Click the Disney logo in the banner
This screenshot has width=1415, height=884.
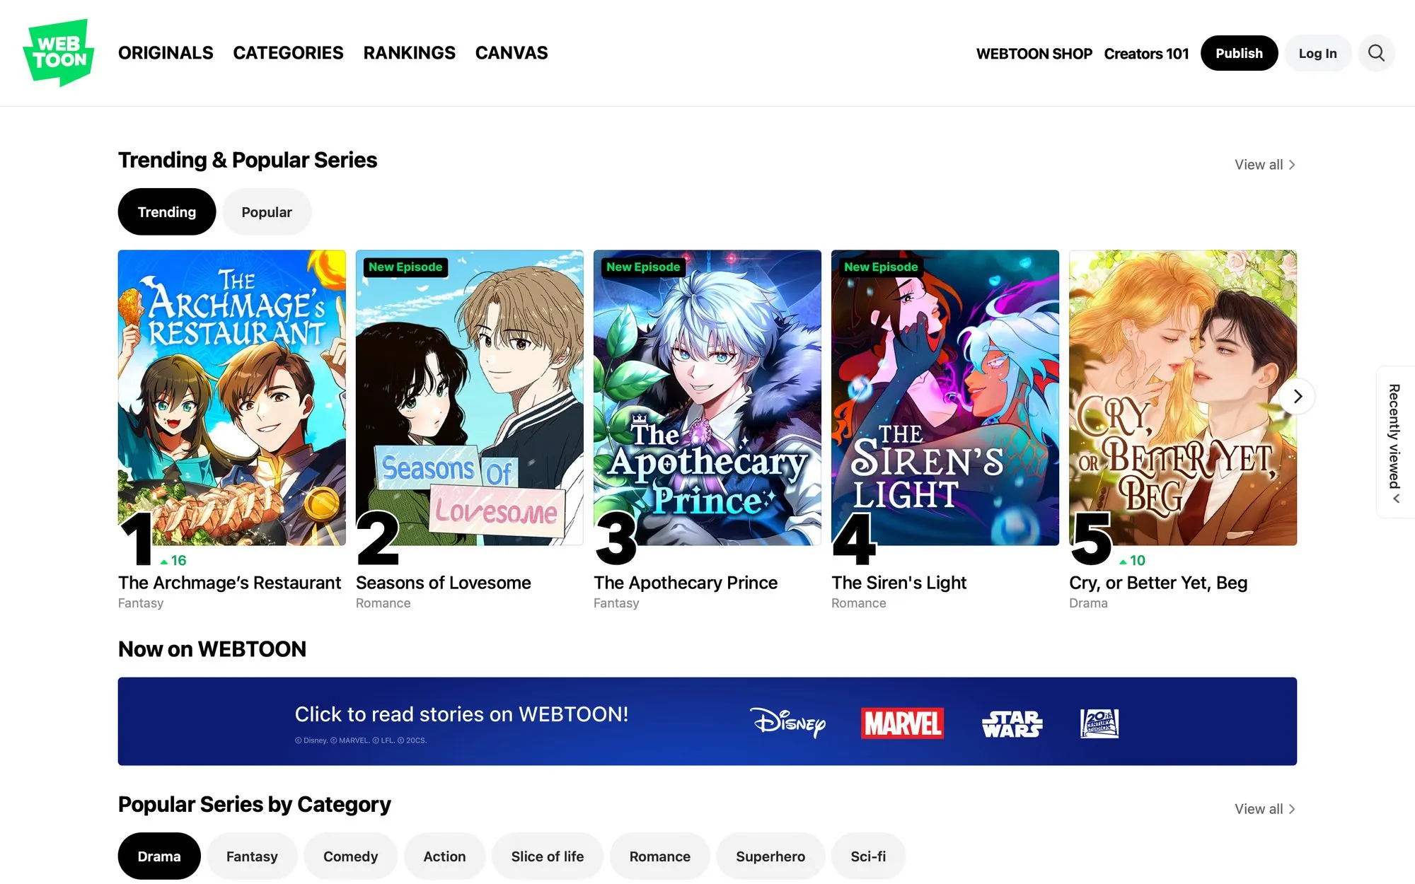(787, 723)
